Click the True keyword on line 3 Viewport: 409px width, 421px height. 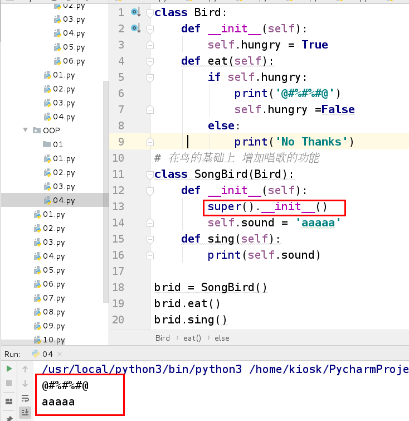point(314,45)
